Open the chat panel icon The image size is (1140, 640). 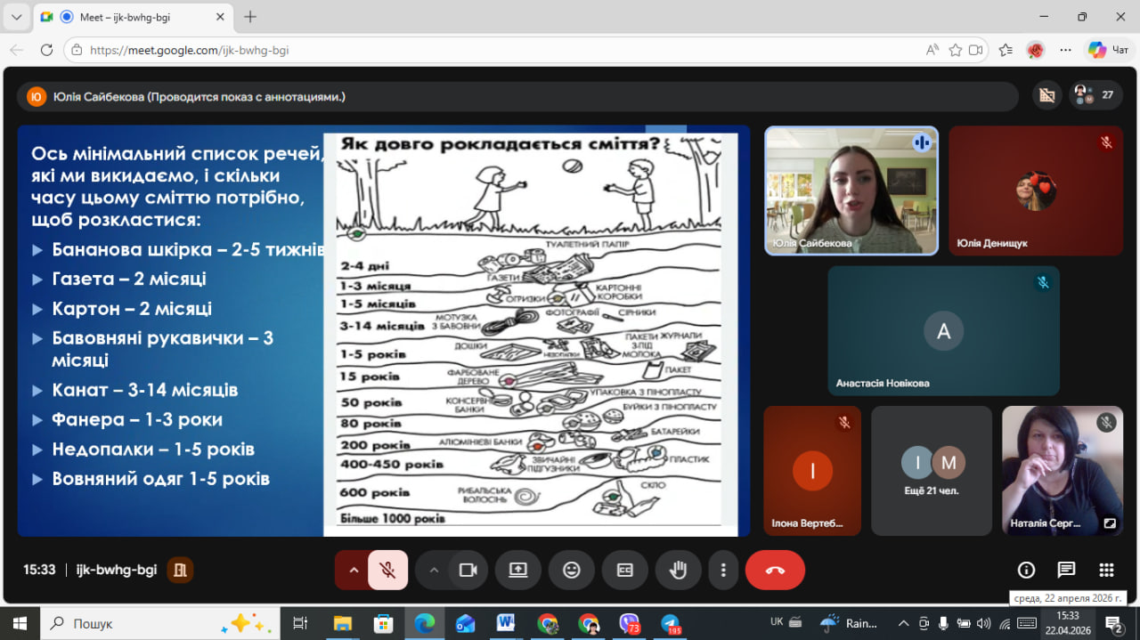coord(1066,571)
